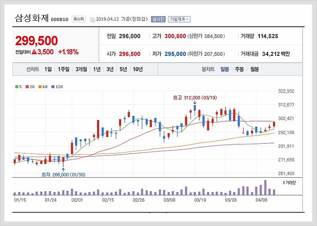The height and width of the screenshot is (226, 317).
Task: Click the stock code 000810
Action: click(59, 20)
